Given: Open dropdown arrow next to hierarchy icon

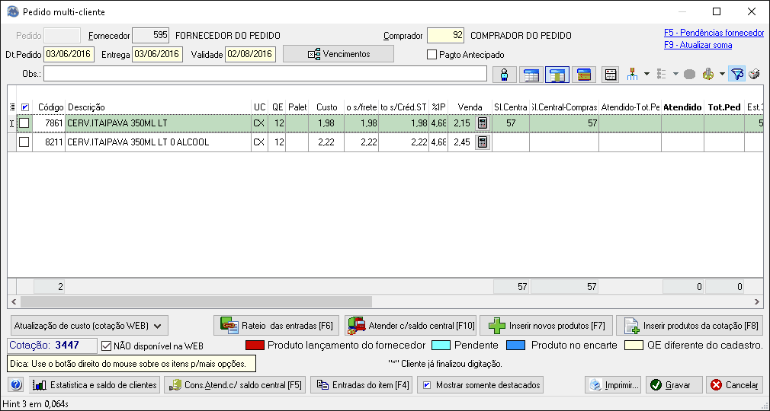Looking at the screenshot, I should [646, 74].
